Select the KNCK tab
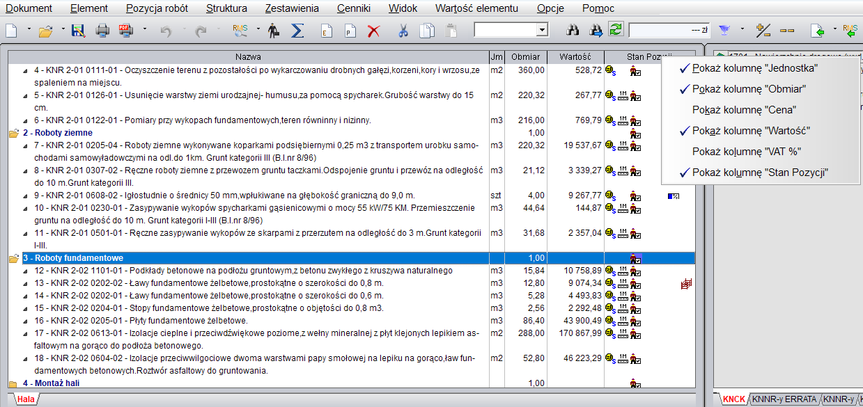863x407 pixels. [734, 399]
